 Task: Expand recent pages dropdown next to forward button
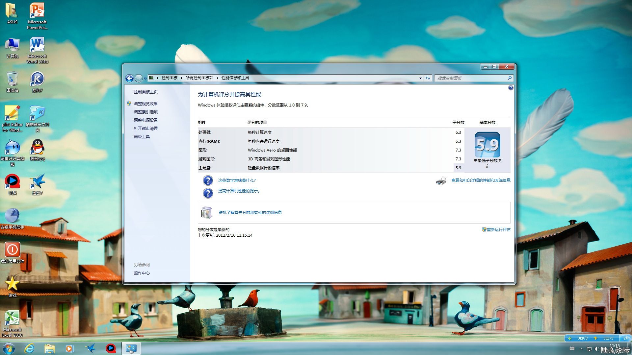pos(145,79)
